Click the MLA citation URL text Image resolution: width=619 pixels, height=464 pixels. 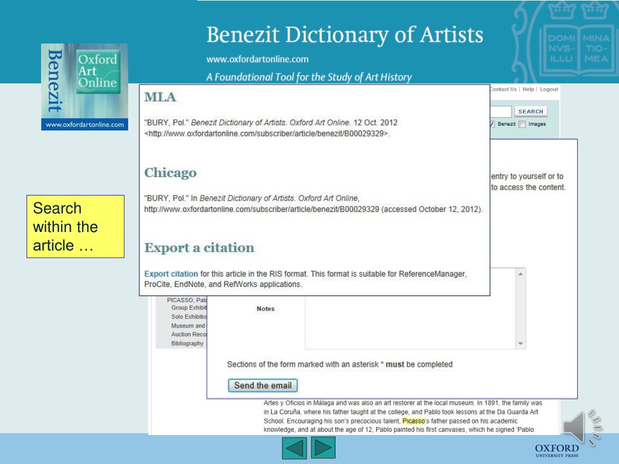[267, 134]
